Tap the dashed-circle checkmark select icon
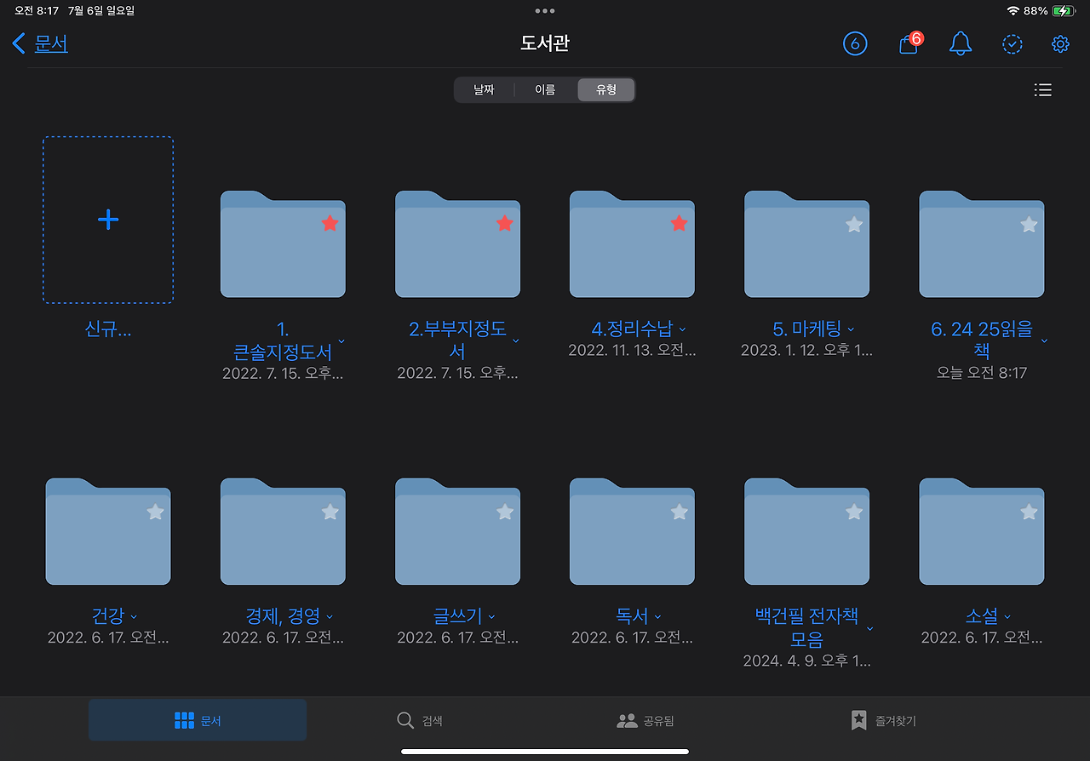 coord(1012,44)
